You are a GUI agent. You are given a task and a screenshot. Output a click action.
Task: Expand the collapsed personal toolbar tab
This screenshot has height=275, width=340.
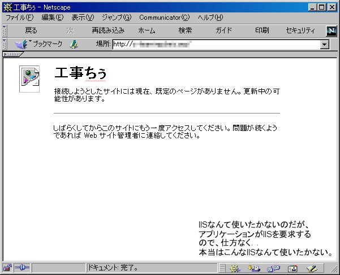click(x=12, y=54)
